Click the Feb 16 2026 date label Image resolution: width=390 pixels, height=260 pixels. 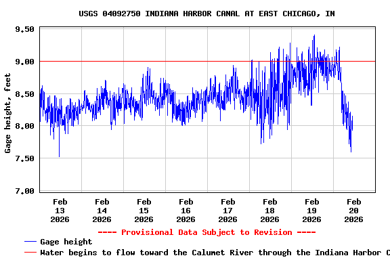186,211
